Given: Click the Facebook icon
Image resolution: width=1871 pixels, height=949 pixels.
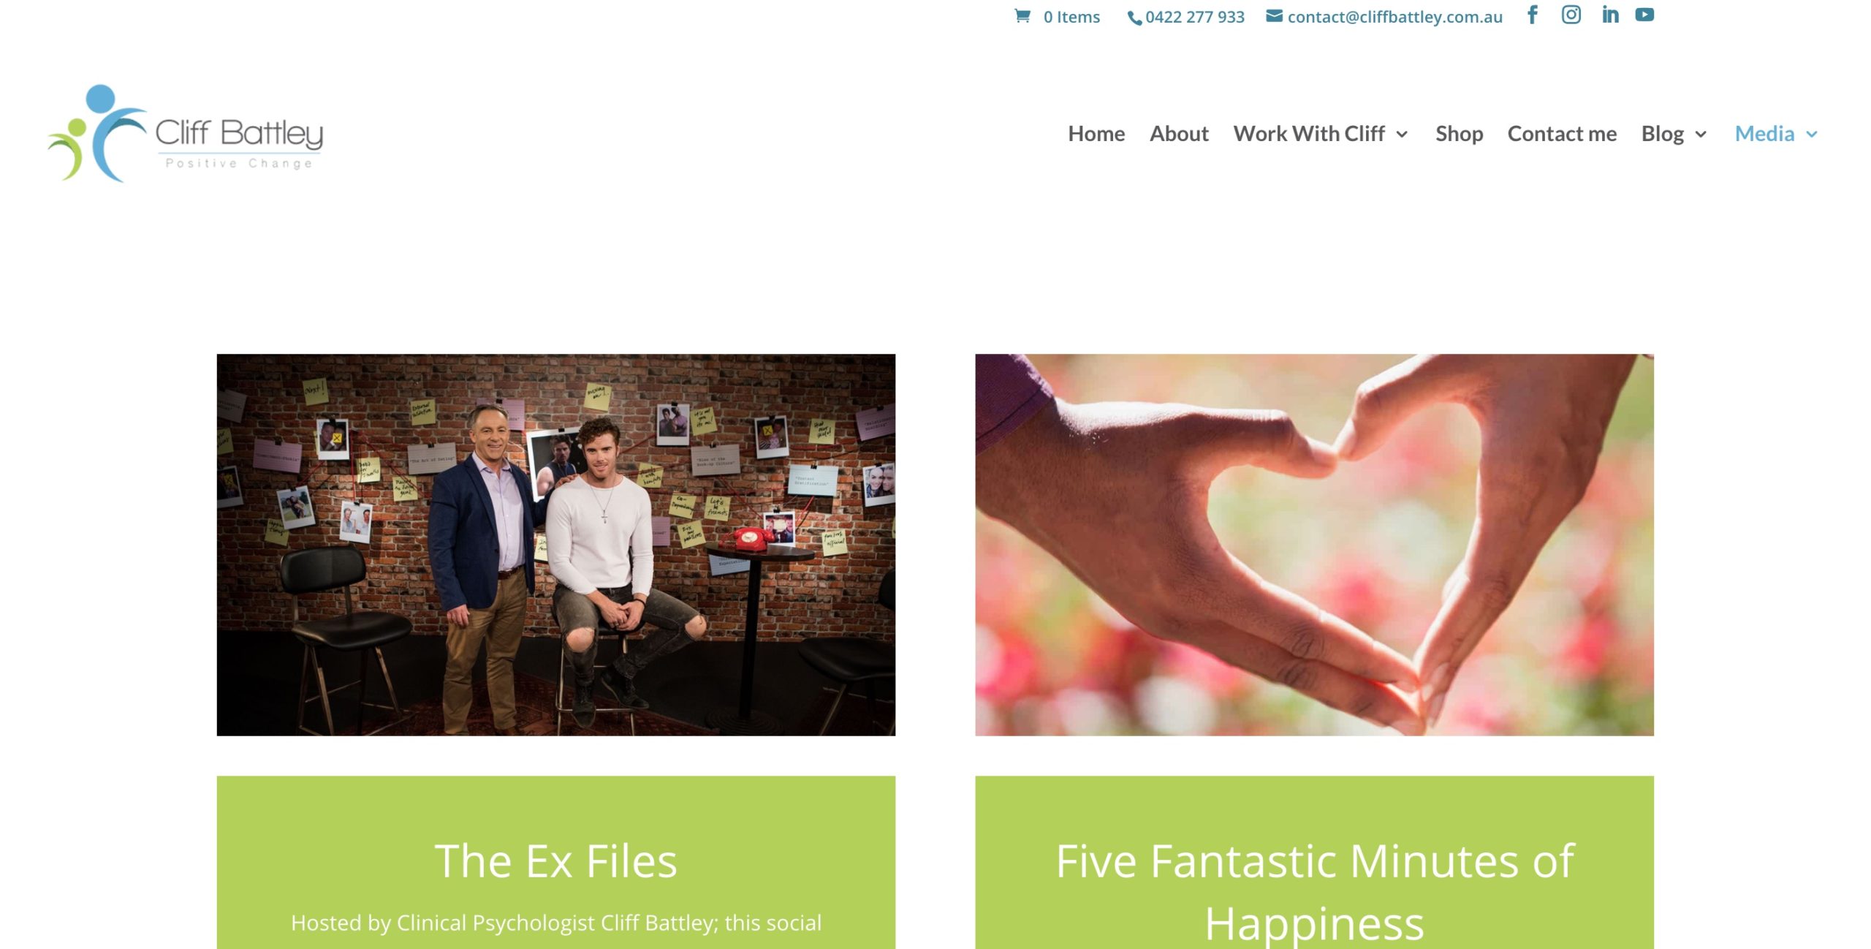Looking at the screenshot, I should pos(1533,15).
